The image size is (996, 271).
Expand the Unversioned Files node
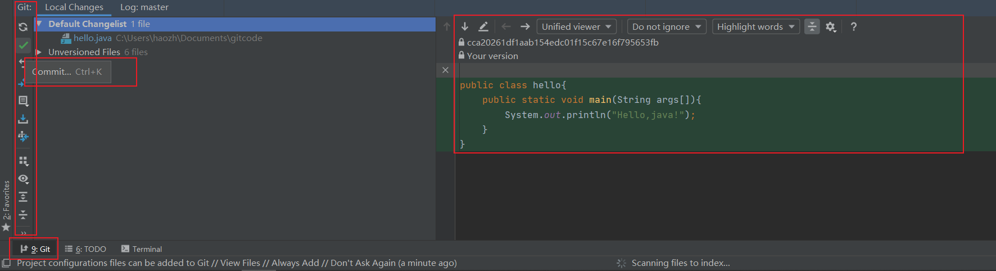coord(39,52)
